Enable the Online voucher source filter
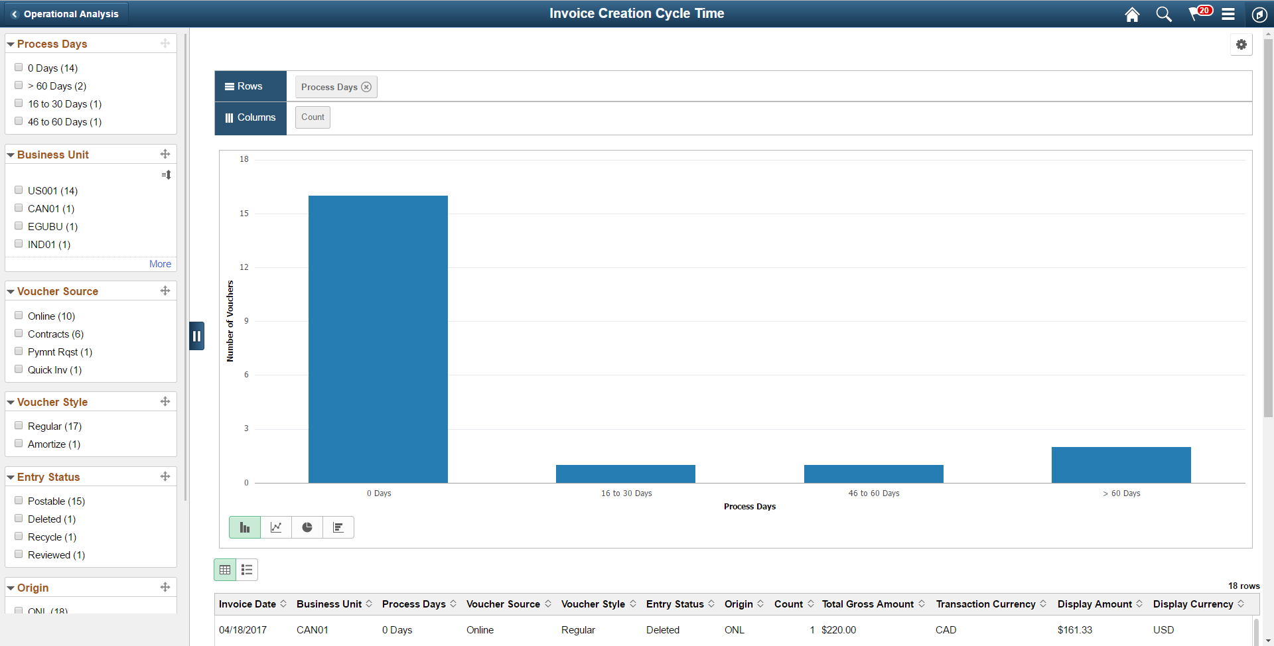Viewport: 1274px width, 646px height. click(19, 315)
